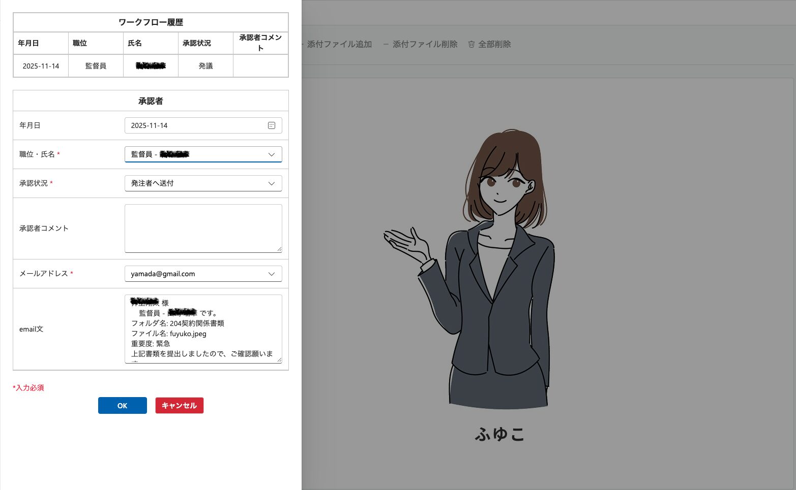Screen dimensions: 796x490
Task: Click the 監督員 cell in history row
Action: click(96, 66)
